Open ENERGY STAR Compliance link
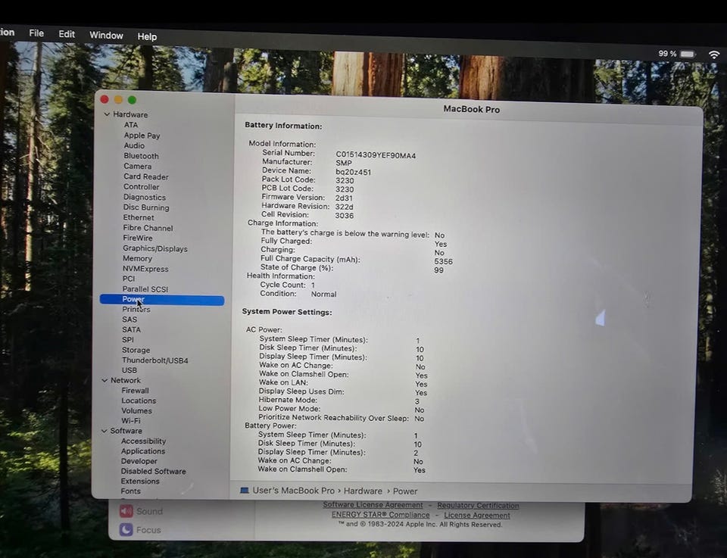This screenshot has width=727, height=558. tap(380, 515)
